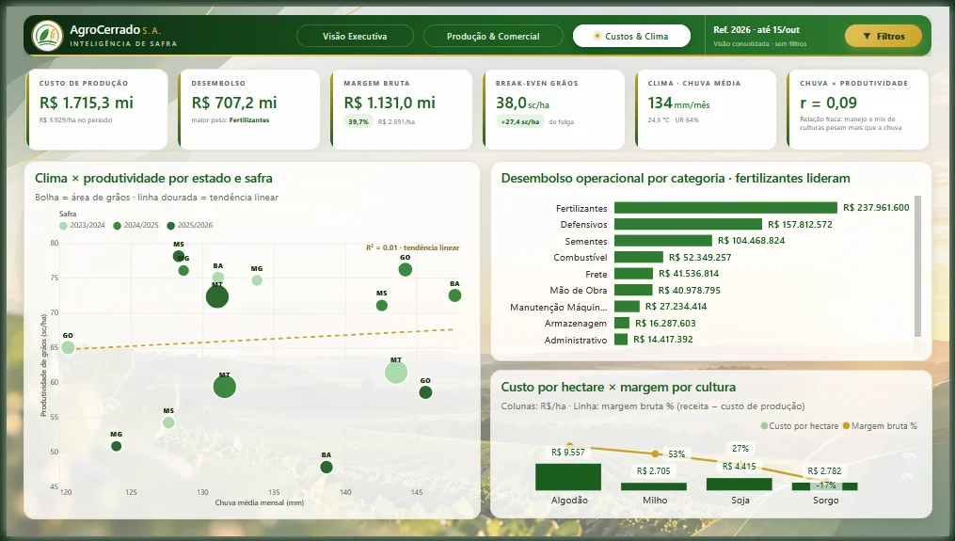Select the Fertilizantes bar

pyautogui.click(x=725, y=208)
